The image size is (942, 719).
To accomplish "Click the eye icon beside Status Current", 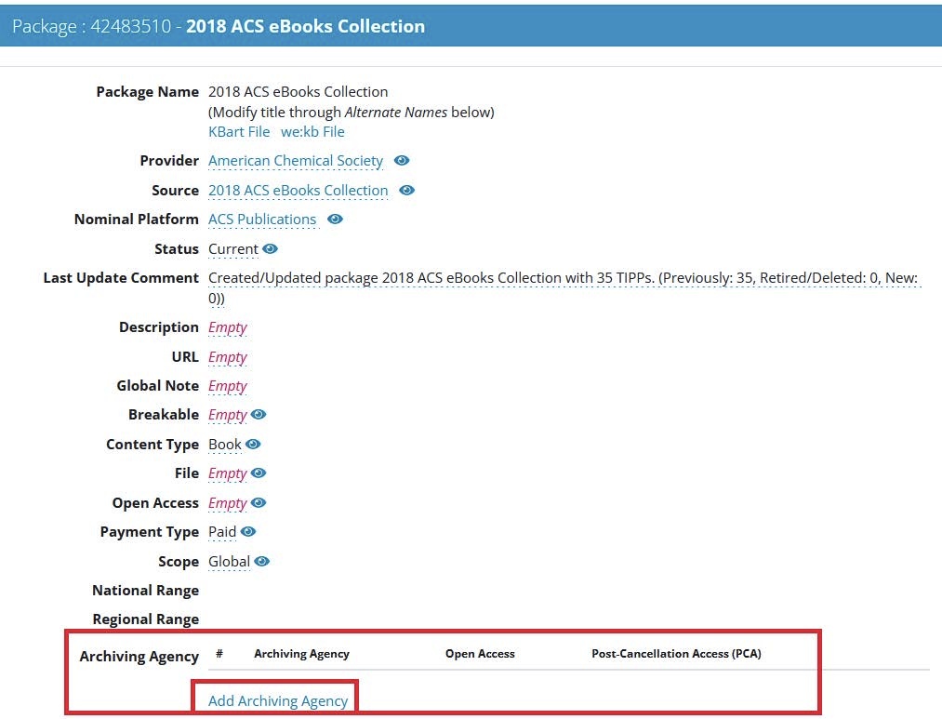I will pos(271,249).
